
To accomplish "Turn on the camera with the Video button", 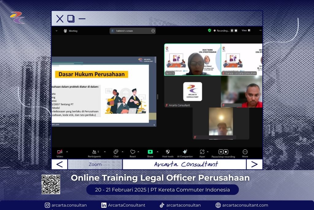I will (59, 152).
